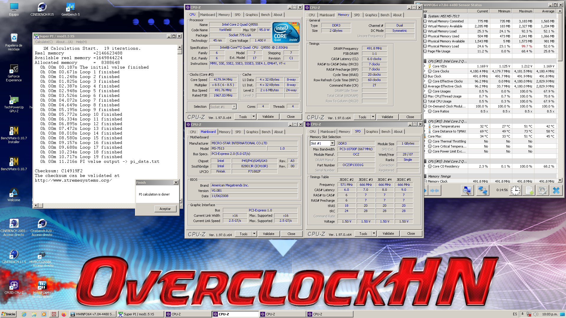This screenshot has width=566, height=318.
Task: Click HWiNFO network computers icon
Action: tap(482, 191)
